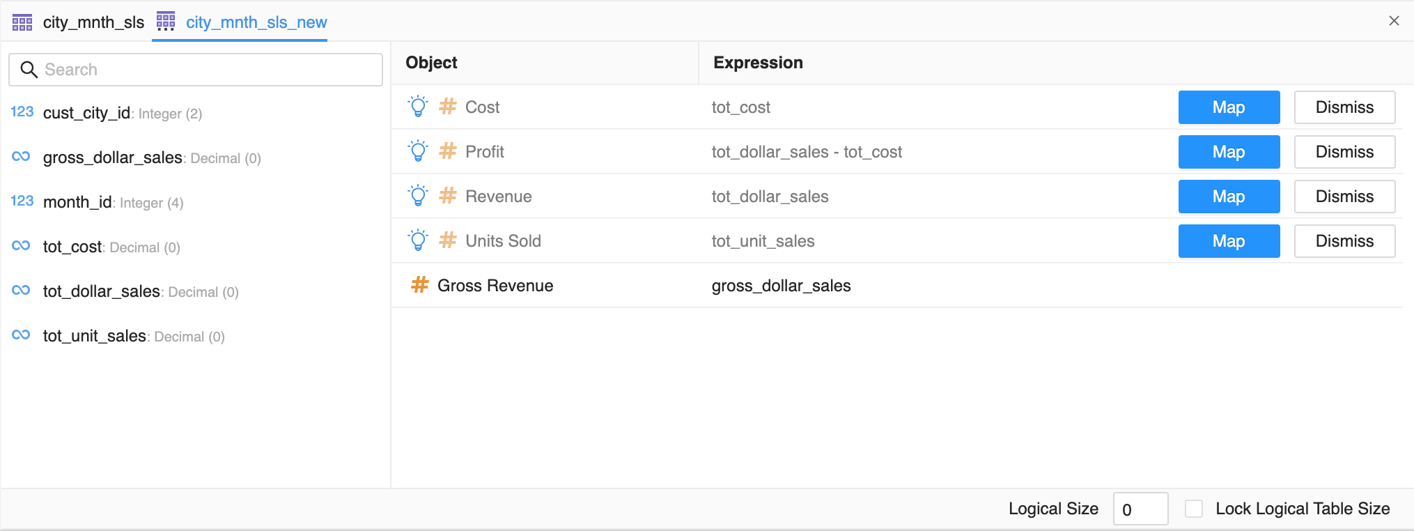Select the city_mnth_sls_new tab
This screenshot has height=531, width=1414.
click(256, 22)
